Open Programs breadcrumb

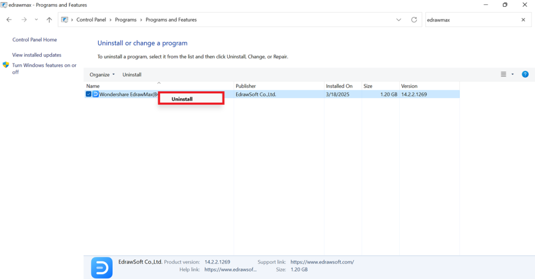pyautogui.click(x=125, y=20)
